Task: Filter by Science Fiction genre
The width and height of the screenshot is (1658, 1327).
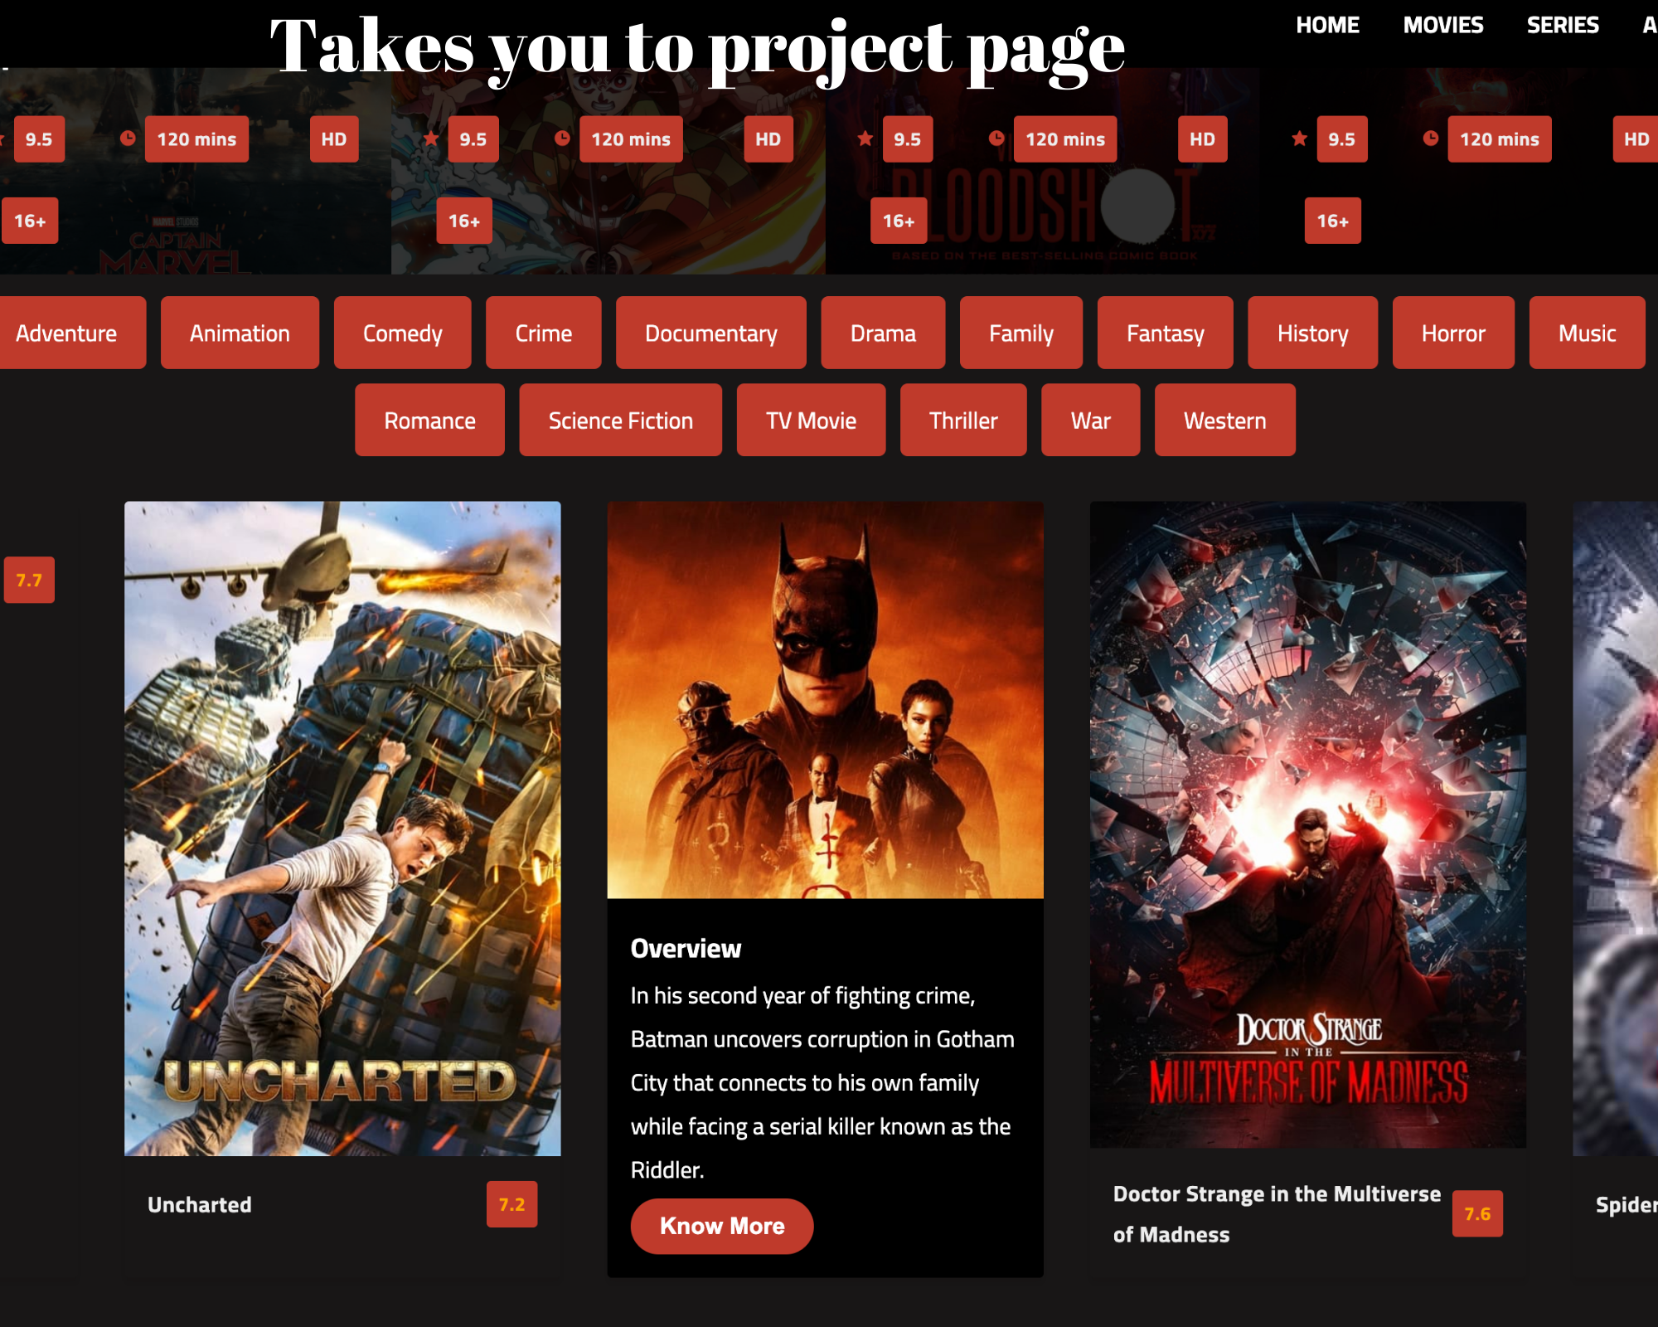Action: pos(620,420)
